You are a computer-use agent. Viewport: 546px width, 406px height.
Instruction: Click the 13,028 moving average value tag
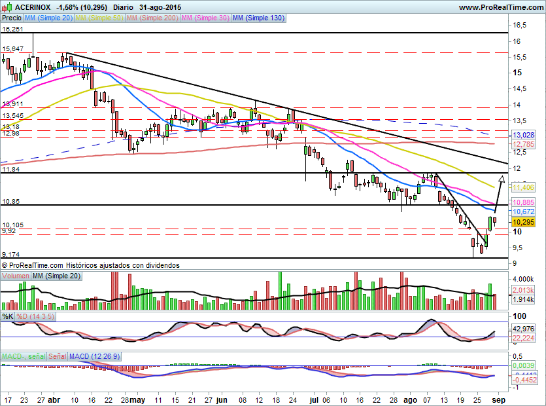[523, 135]
